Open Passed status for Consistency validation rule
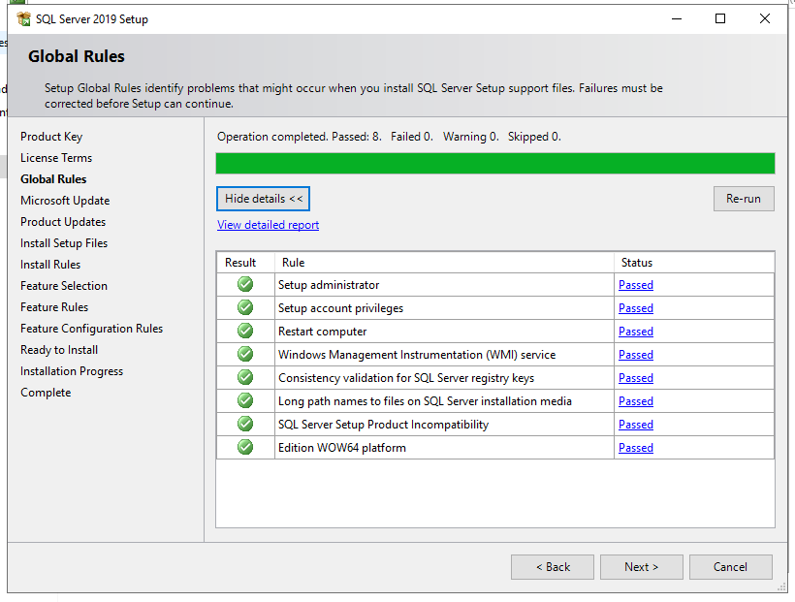The height and width of the screenshot is (602, 795). pyautogui.click(x=636, y=378)
